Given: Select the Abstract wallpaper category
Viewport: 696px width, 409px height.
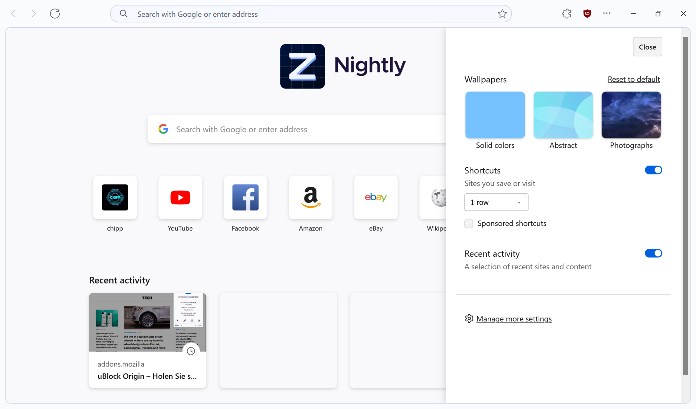Looking at the screenshot, I should [563, 115].
